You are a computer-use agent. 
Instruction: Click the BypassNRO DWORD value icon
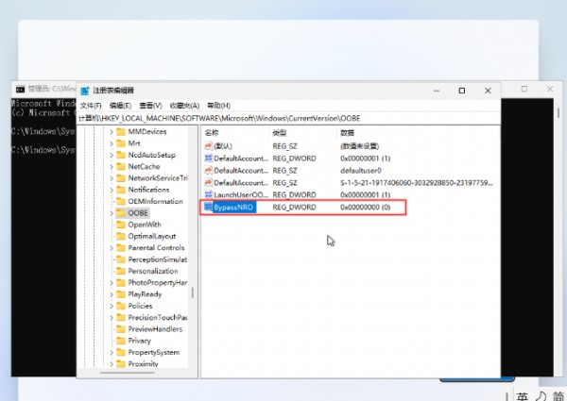tap(208, 208)
